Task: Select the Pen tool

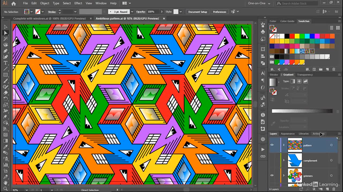Action: pyautogui.click(x=6, y=51)
